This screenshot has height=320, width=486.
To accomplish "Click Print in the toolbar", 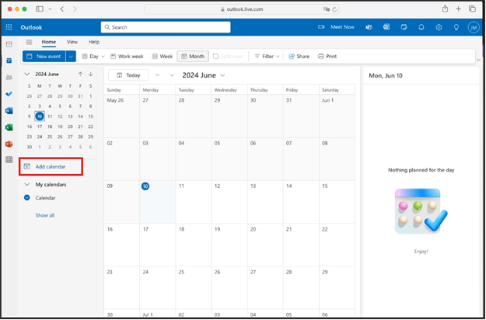I will click(x=327, y=57).
